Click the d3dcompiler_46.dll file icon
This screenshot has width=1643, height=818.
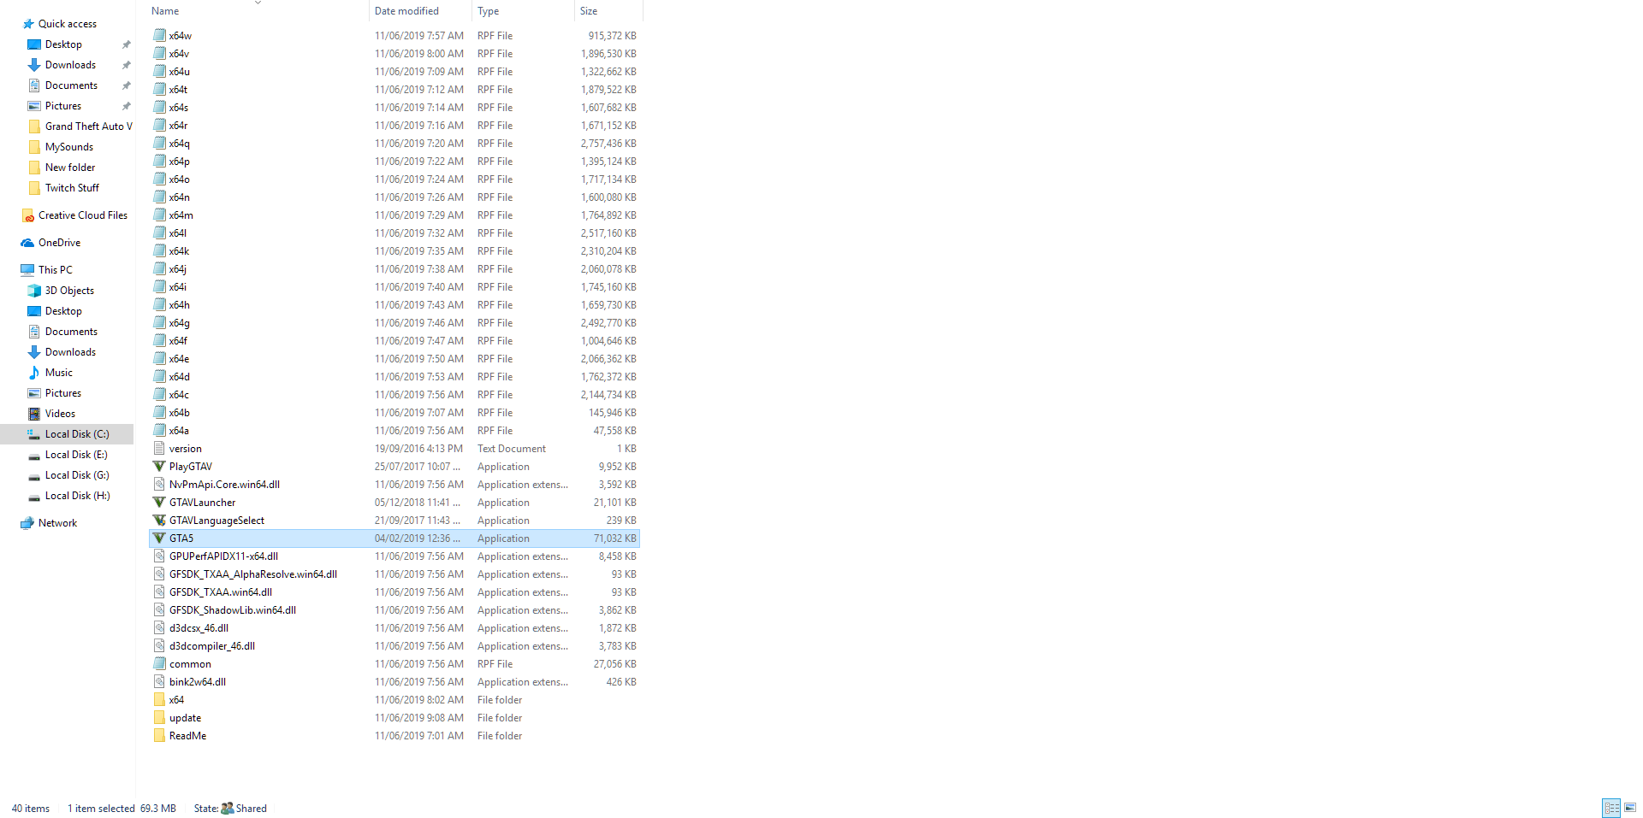click(159, 646)
